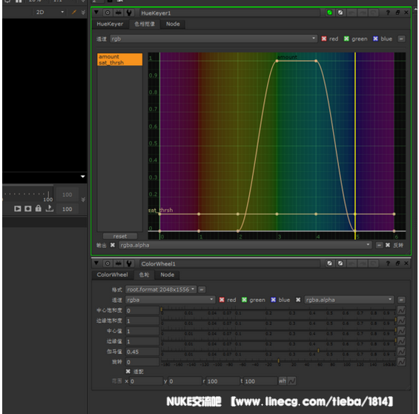Viewport: 419px width, 414px height.
Task: Open the Node tab of ColorWheel1
Action: (x=168, y=275)
